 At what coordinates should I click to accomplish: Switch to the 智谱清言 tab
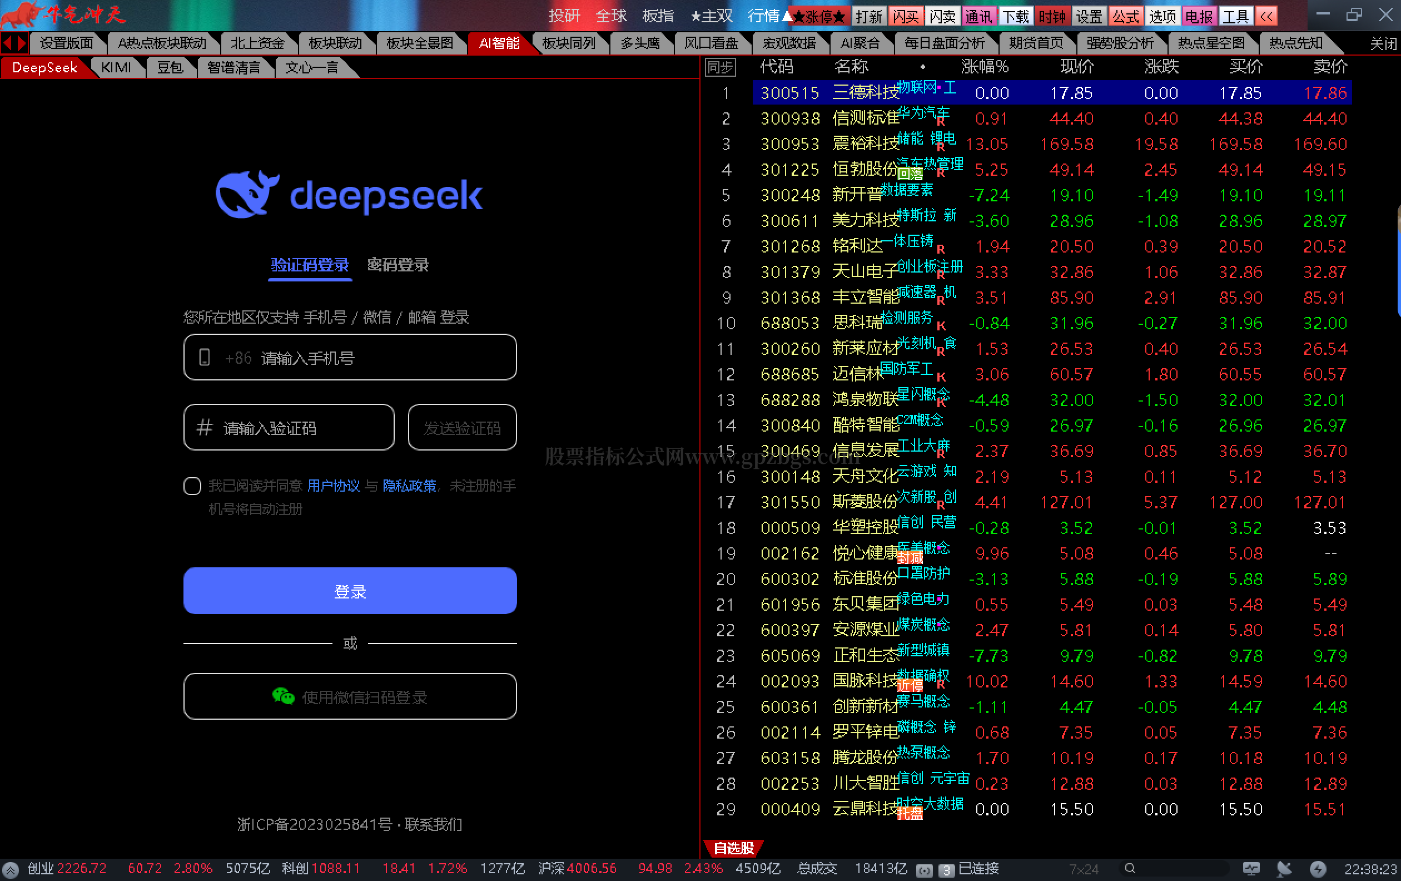(x=234, y=67)
